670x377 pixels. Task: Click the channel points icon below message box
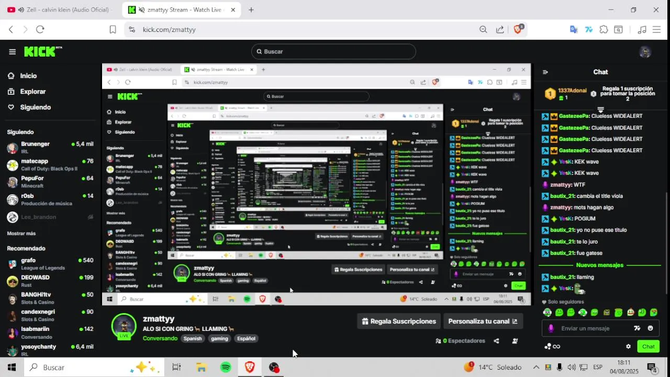tap(548, 346)
